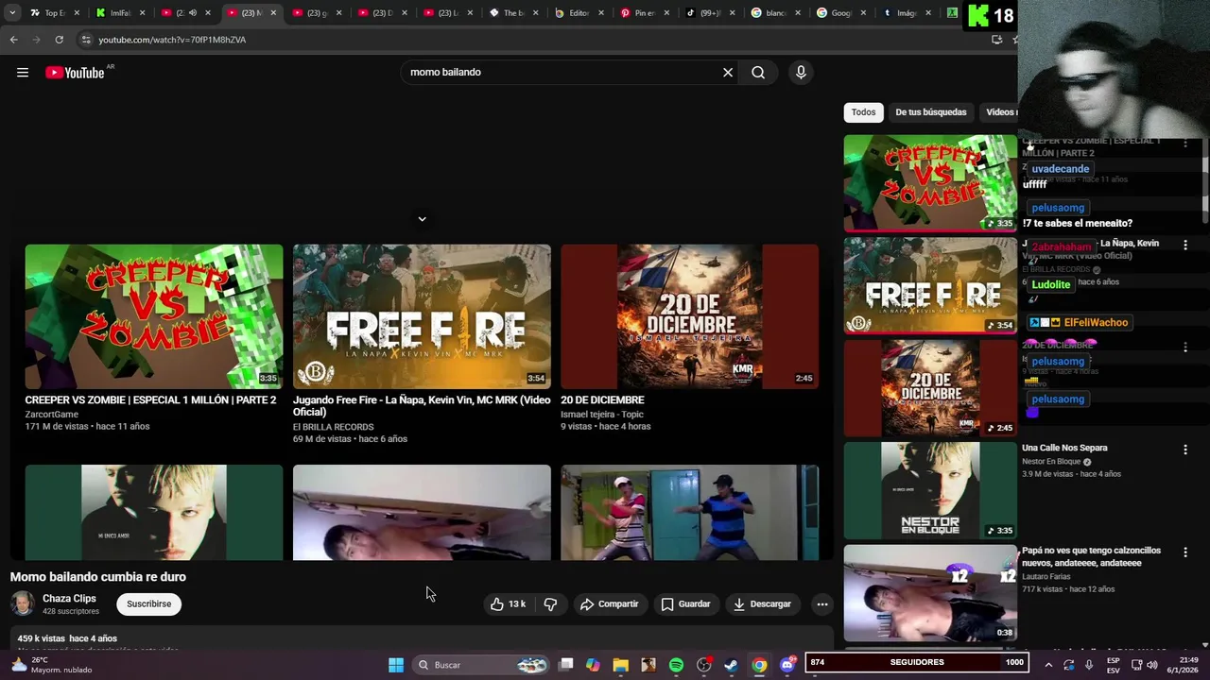Like the video with thumbs up

click(x=508, y=604)
